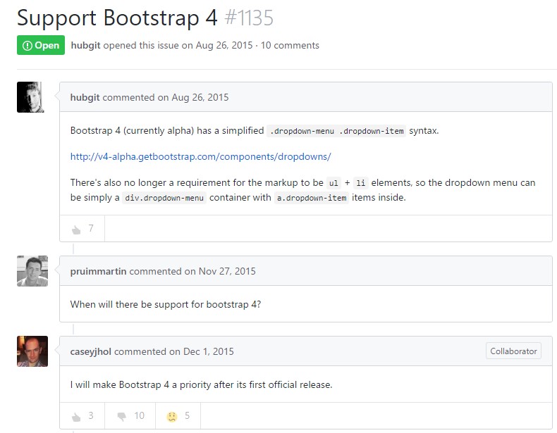Image resolution: width=557 pixels, height=433 pixels.
Task: Click the Aug 26, 2015 comment timestamp
Action: (200, 97)
